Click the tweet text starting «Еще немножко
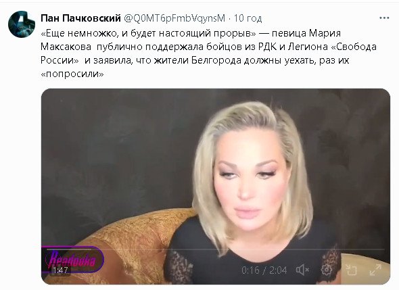399x290 pixels. (208, 53)
